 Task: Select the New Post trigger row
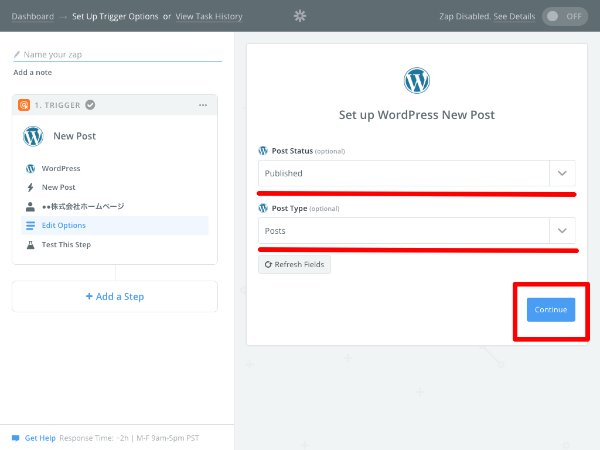[x=115, y=187]
